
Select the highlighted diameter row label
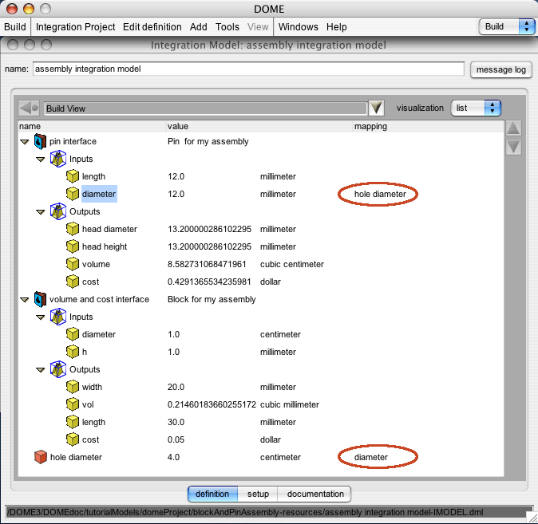point(99,194)
